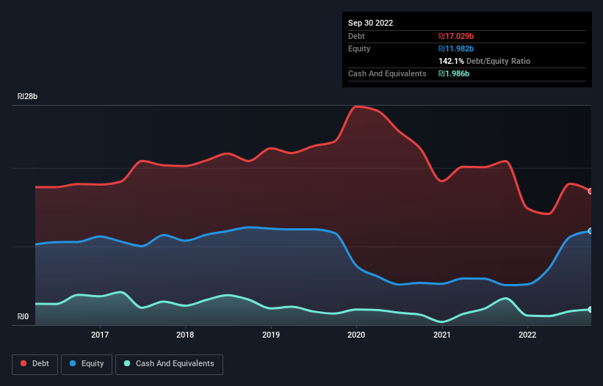
Task: Toggle the Equity legend button
Action: click(87, 364)
